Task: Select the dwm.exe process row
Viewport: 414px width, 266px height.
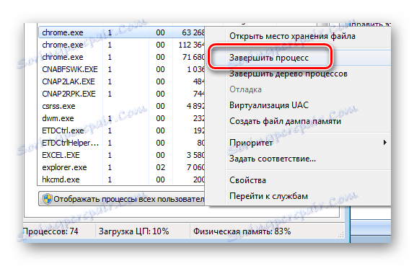Action: [x=122, y=118]
